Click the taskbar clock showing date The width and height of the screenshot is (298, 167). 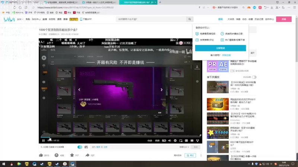point(284,164)
